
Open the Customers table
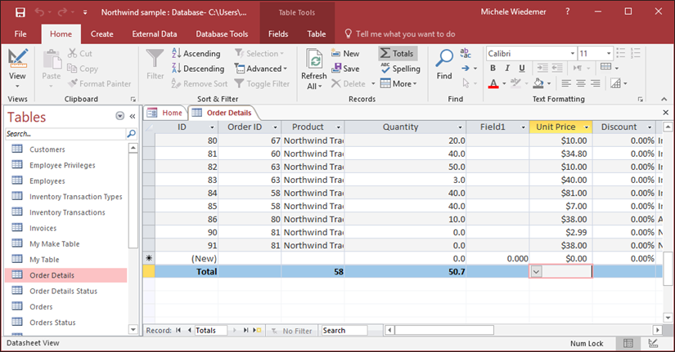click(47, 149)
